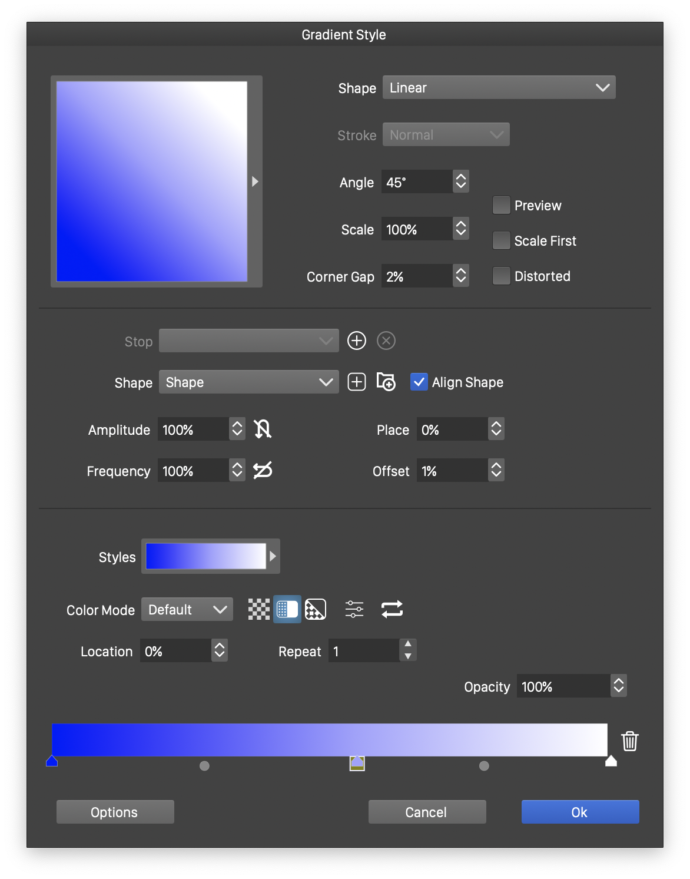The image size is (690, 879).
Task: Click the shape folder preset icon
Action: 386,382
